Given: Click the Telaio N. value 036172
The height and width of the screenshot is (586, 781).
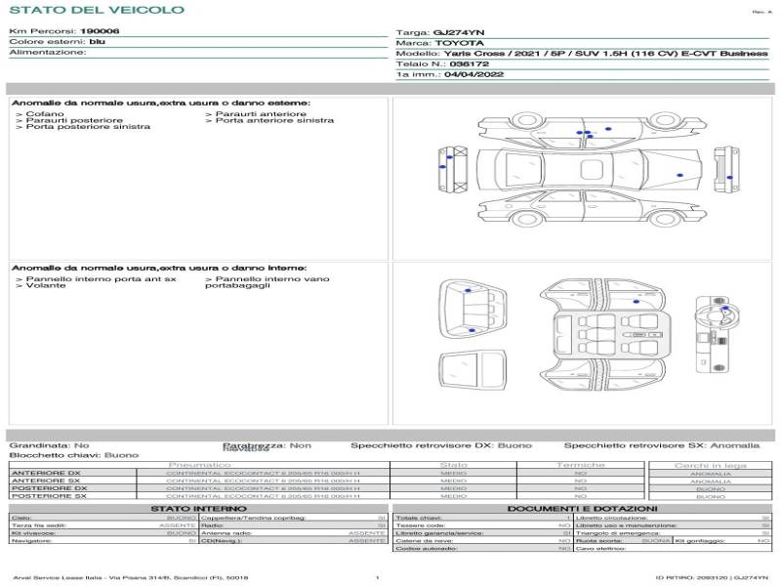Looking at the screenshot, I should (470, 64).
